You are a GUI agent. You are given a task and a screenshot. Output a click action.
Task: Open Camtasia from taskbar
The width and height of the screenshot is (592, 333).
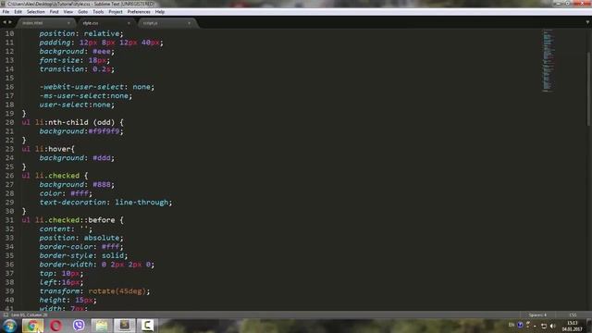(x=147, y=326)
